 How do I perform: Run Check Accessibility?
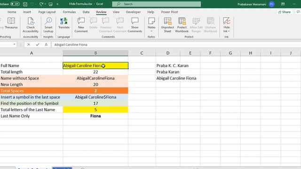31,25
